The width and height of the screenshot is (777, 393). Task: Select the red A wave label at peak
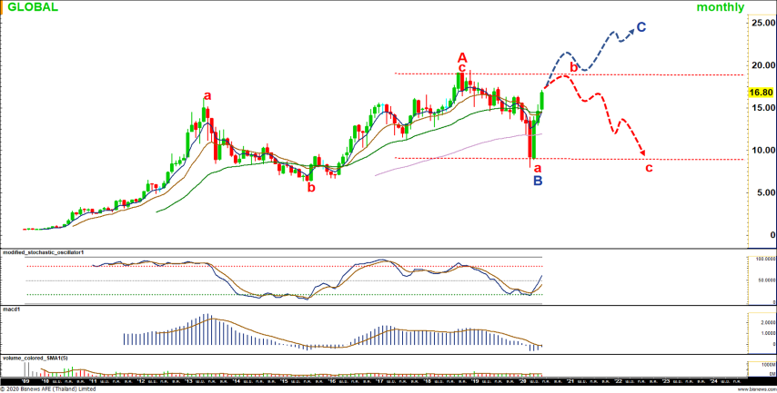pyautogui.click(x=462, y=55)
